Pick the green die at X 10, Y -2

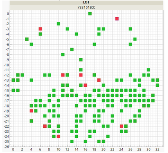tap(58, 24)
